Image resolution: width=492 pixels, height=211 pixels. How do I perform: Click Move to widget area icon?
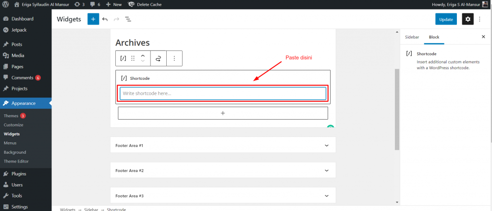click(x=159, y=59)
